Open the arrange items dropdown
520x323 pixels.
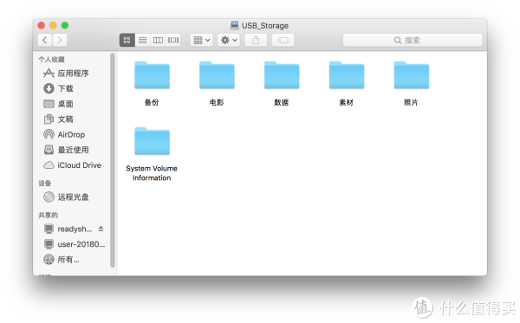(x=202, y=40)
